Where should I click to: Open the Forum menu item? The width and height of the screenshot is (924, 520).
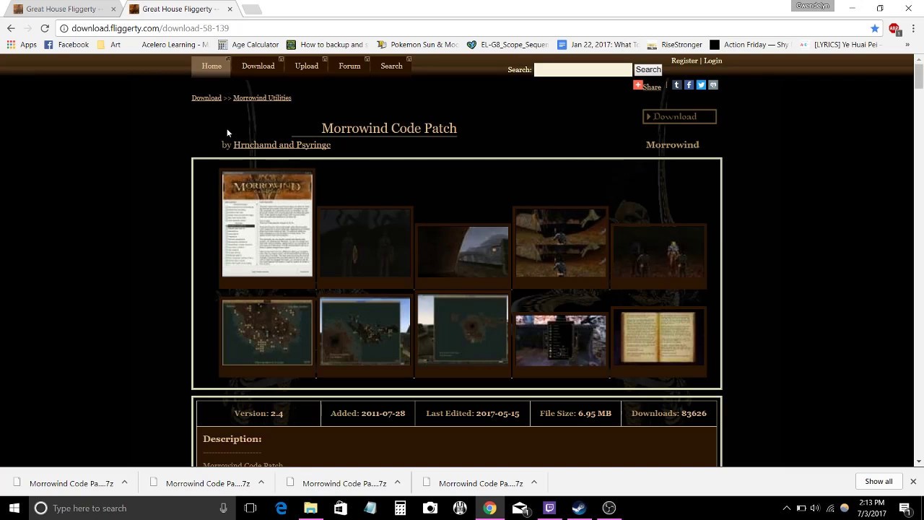click(349, 66)
